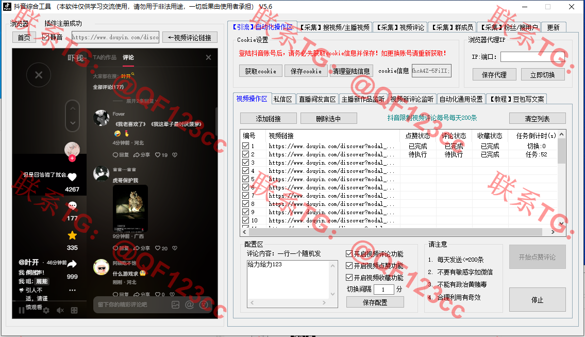This screenshot has width=585, height=337.
Task: Follow the author with the red plus badge
Action: pyautogui.click(x=72, y=158)
